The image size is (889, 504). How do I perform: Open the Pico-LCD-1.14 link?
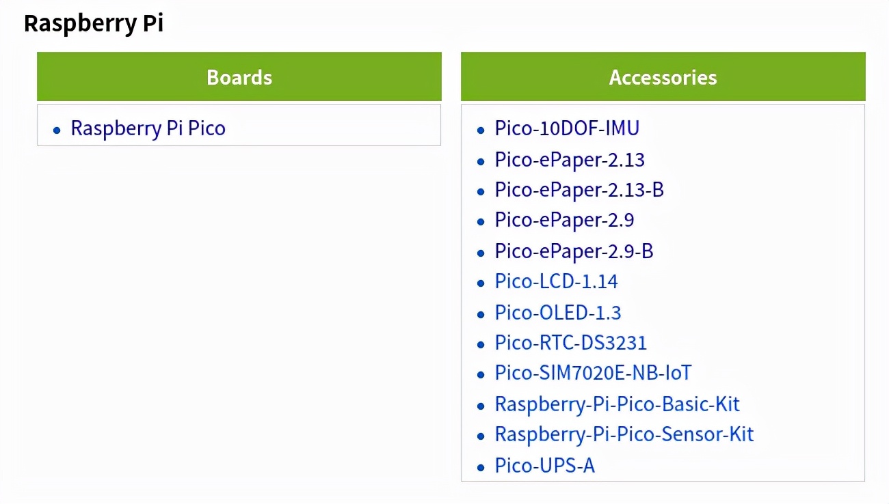click(556, 281)
